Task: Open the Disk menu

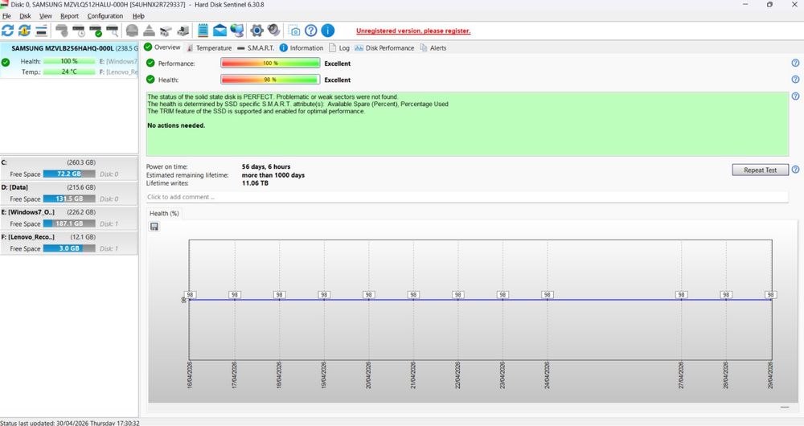Action: click(25, 16)
